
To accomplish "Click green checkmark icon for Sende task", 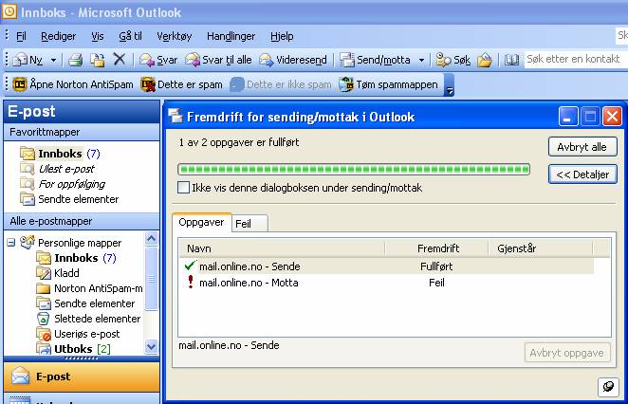I will click(x=190, y=266).
